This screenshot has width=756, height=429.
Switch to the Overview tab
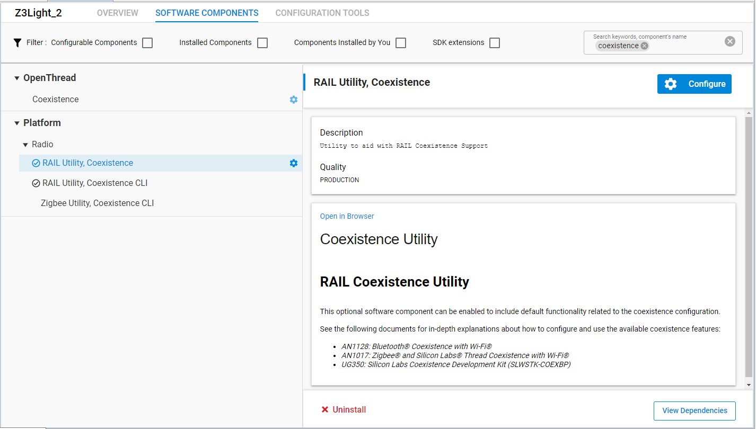tap(118, 13)
